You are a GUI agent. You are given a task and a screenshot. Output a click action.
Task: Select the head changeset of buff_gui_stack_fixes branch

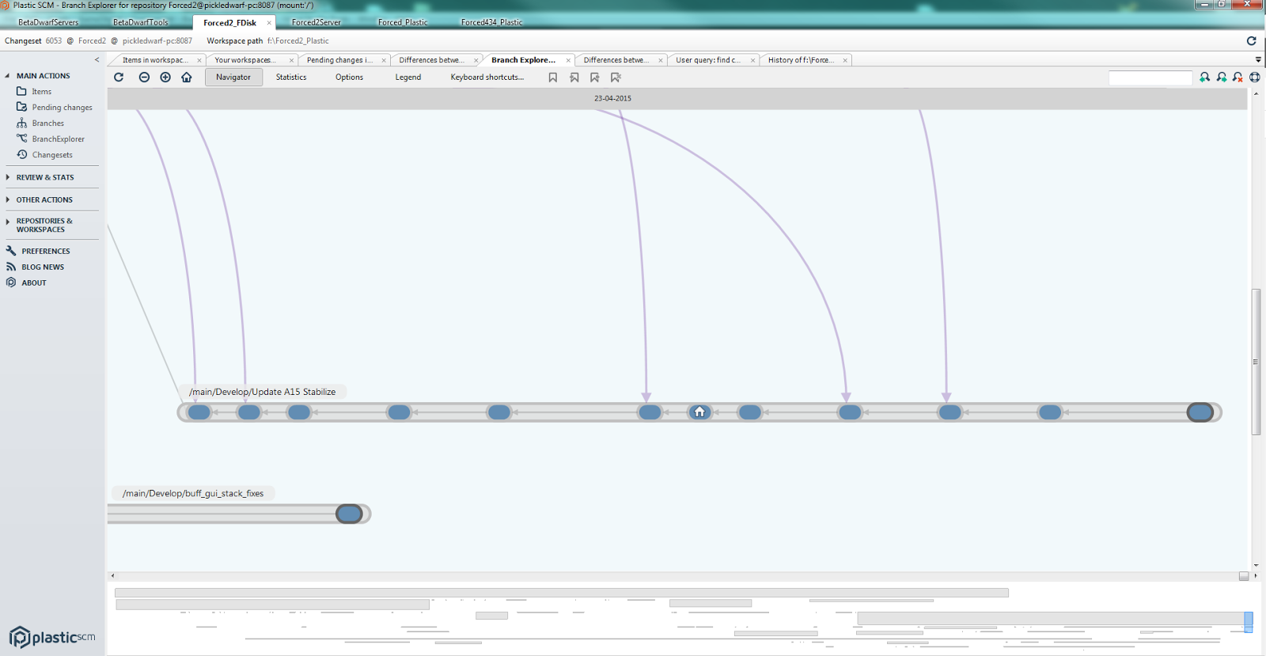tap(349, 514)
